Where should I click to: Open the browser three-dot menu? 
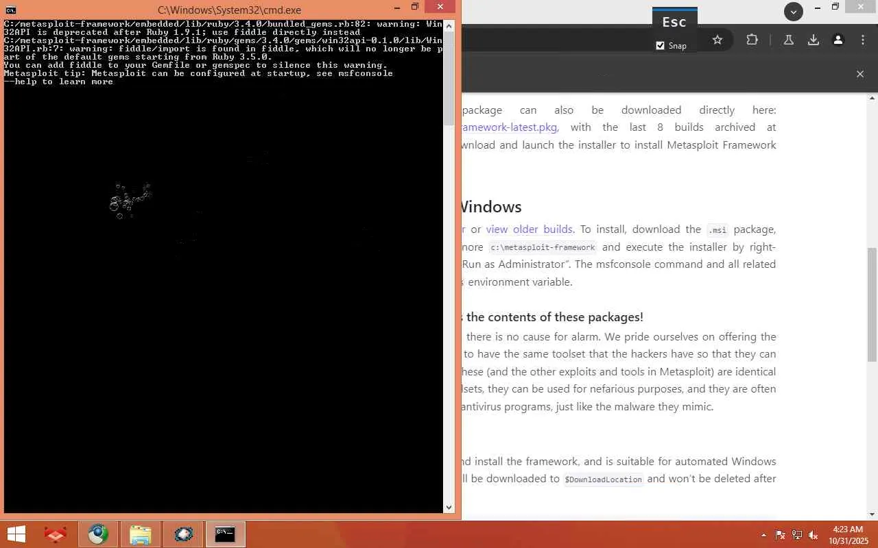[x=863, y=40]
